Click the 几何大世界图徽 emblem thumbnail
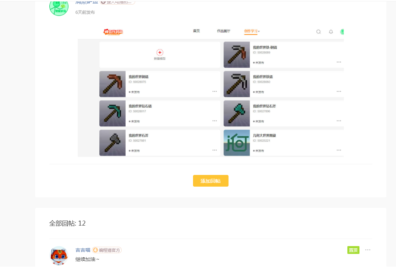Screen dimensions: 396x267 pyautogui.click(x=237, y=143)
